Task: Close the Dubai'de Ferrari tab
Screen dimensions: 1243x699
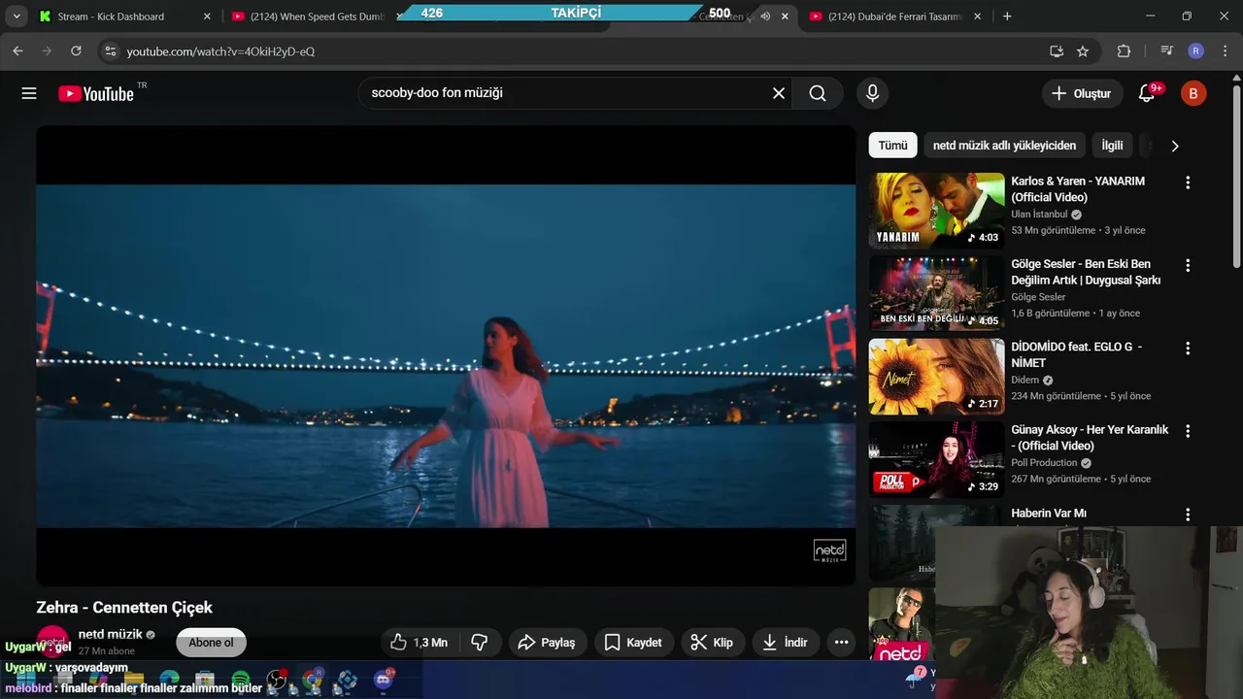Action: click(x=977, y=17)
